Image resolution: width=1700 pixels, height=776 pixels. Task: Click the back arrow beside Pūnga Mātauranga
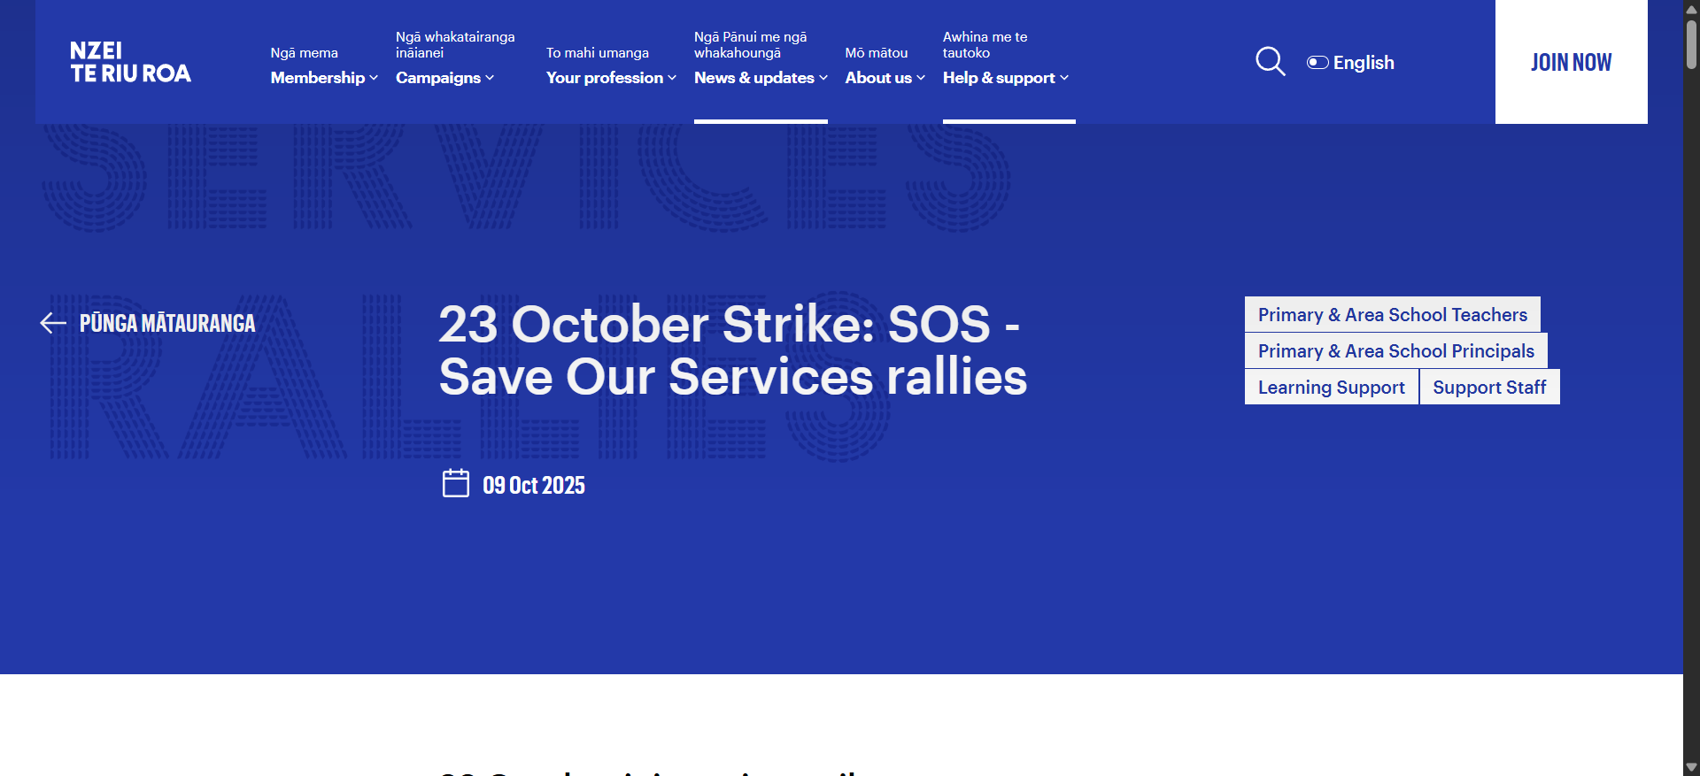pos(53,324)
